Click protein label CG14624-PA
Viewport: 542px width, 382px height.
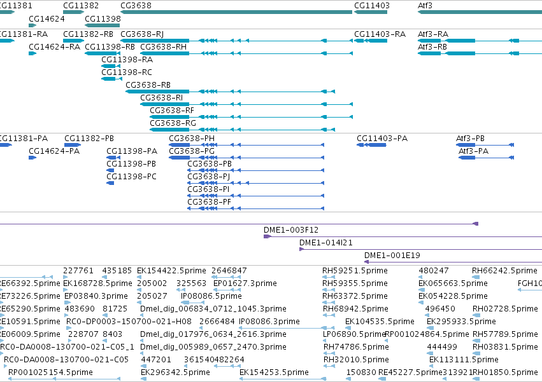54,151
